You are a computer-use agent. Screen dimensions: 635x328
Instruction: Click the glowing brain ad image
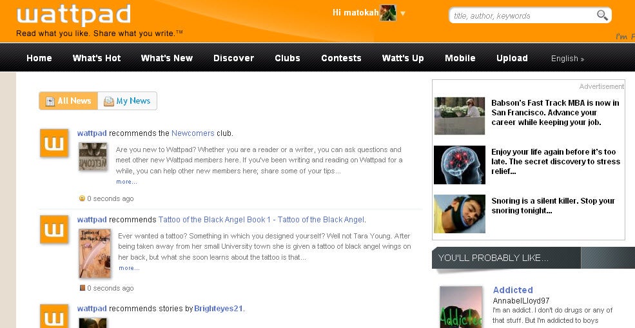[x=460, y=165]
